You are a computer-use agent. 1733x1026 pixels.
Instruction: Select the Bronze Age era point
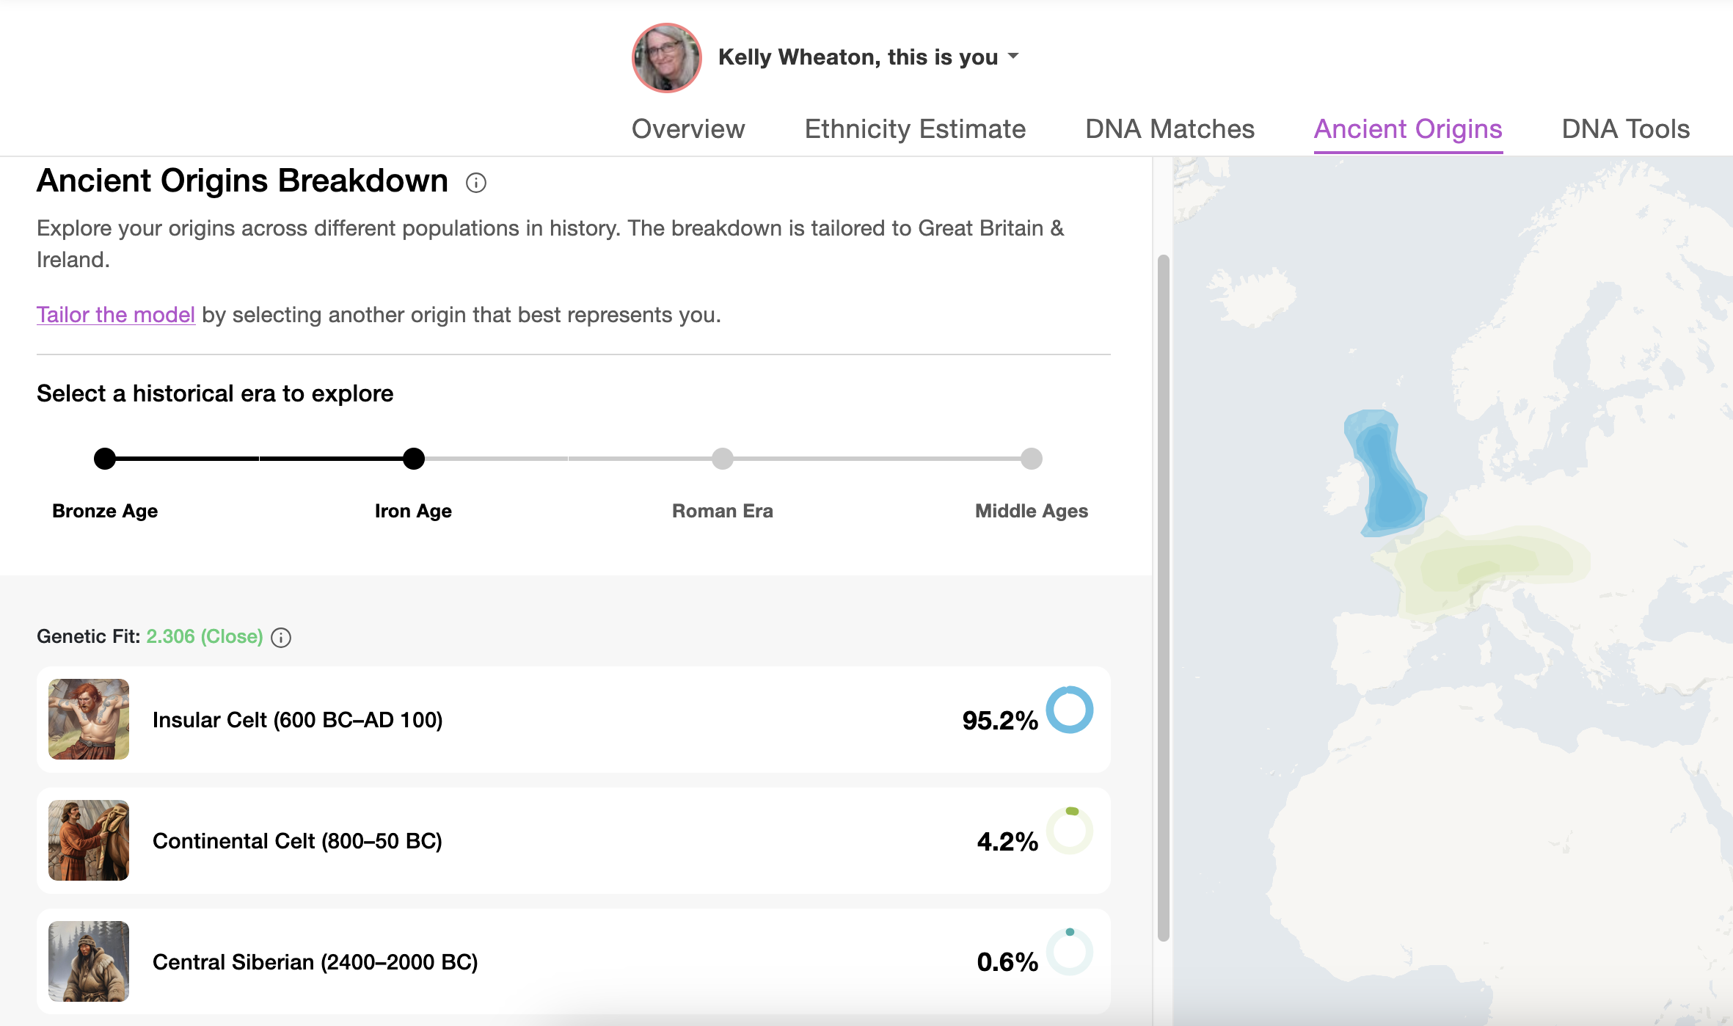coord(105,459)
